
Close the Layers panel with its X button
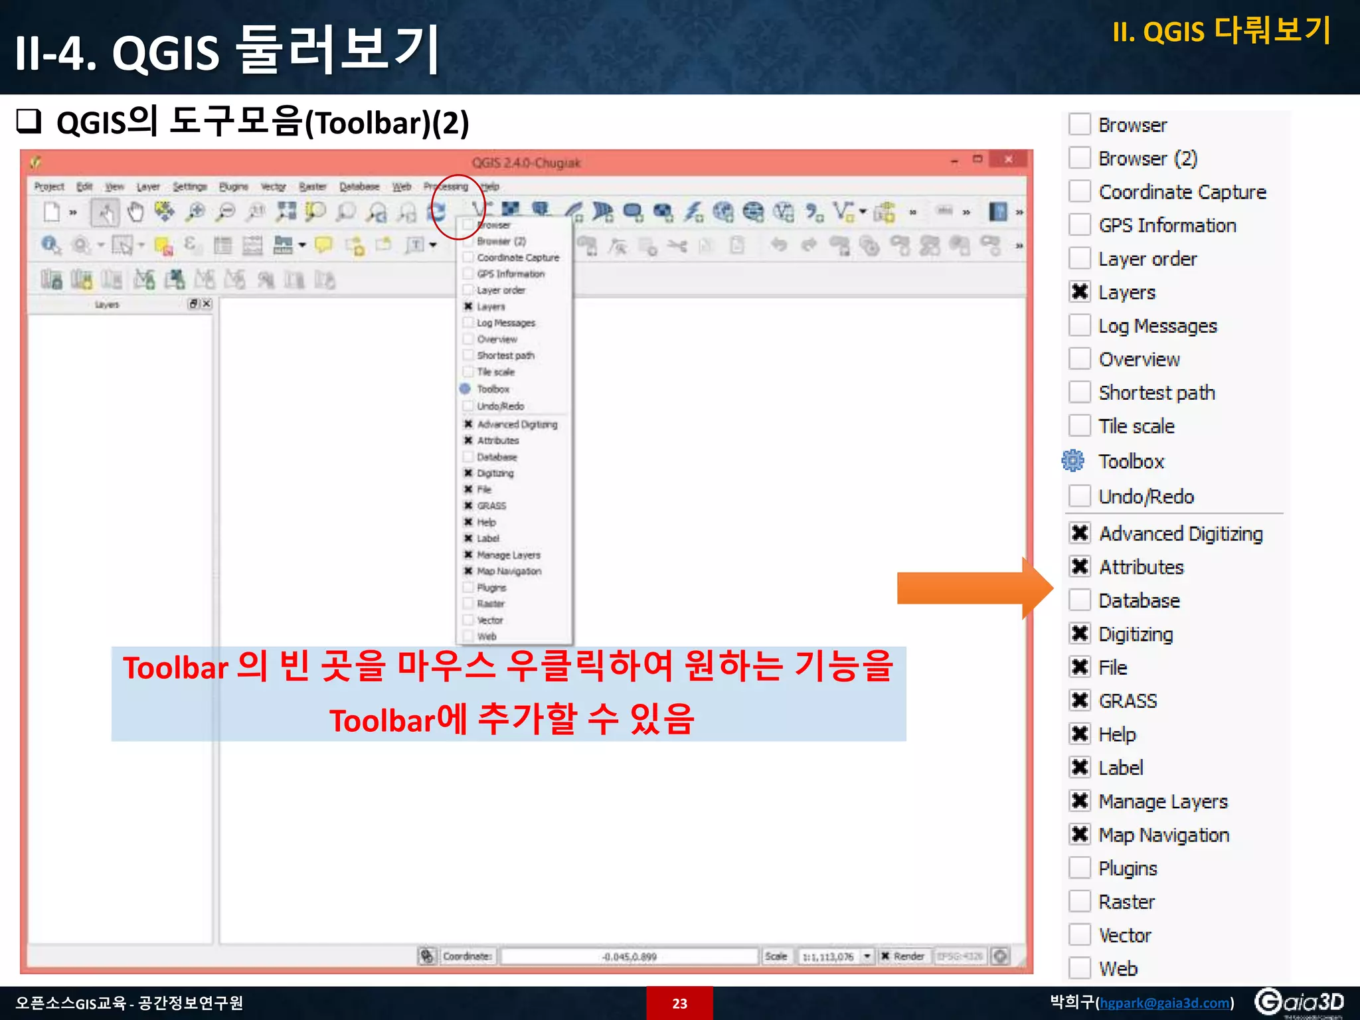click(x=207, y=303)
